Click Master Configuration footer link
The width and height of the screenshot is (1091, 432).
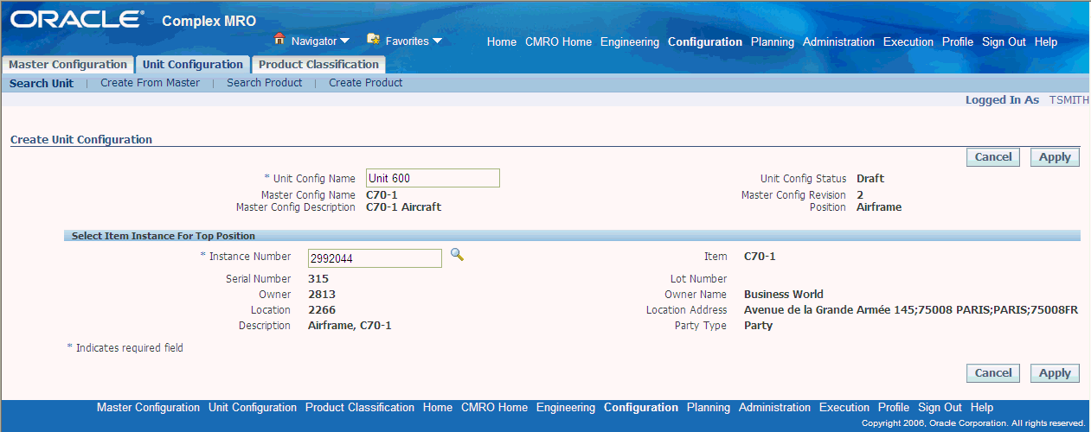(148, 407)
